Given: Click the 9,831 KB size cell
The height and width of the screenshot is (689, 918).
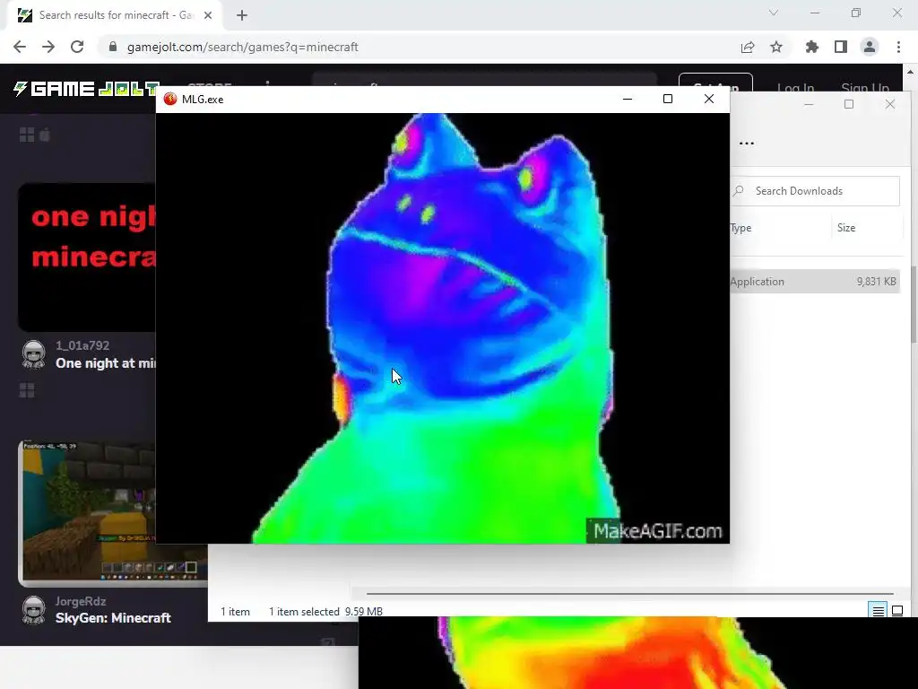Looking at the screenshot, I should [x=877, y=281].
